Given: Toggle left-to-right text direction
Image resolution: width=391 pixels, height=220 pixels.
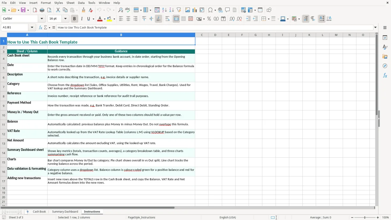Looking at the screenshot, I should 306,19.
